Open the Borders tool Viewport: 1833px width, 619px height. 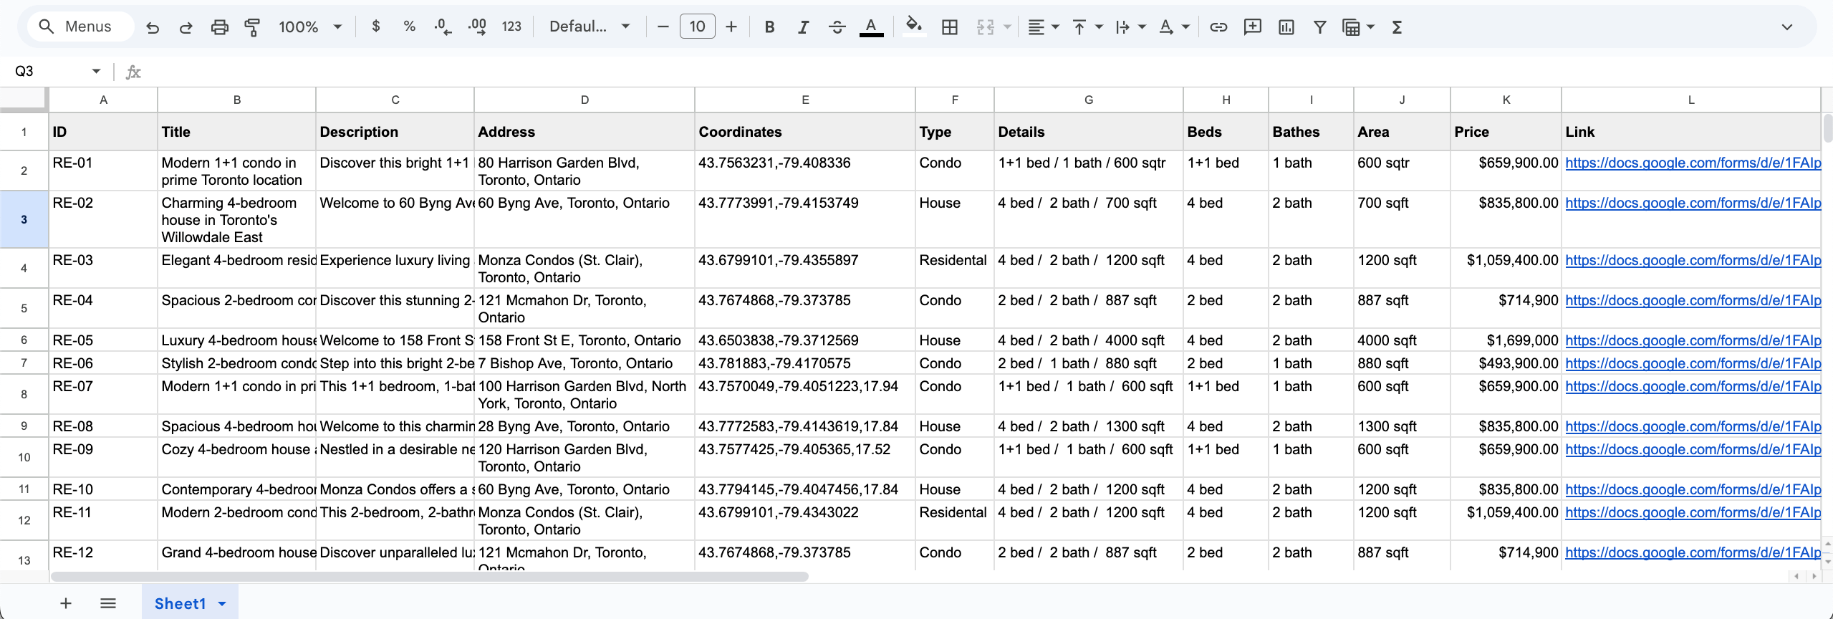pyautogui.click(x=950, y=27)
